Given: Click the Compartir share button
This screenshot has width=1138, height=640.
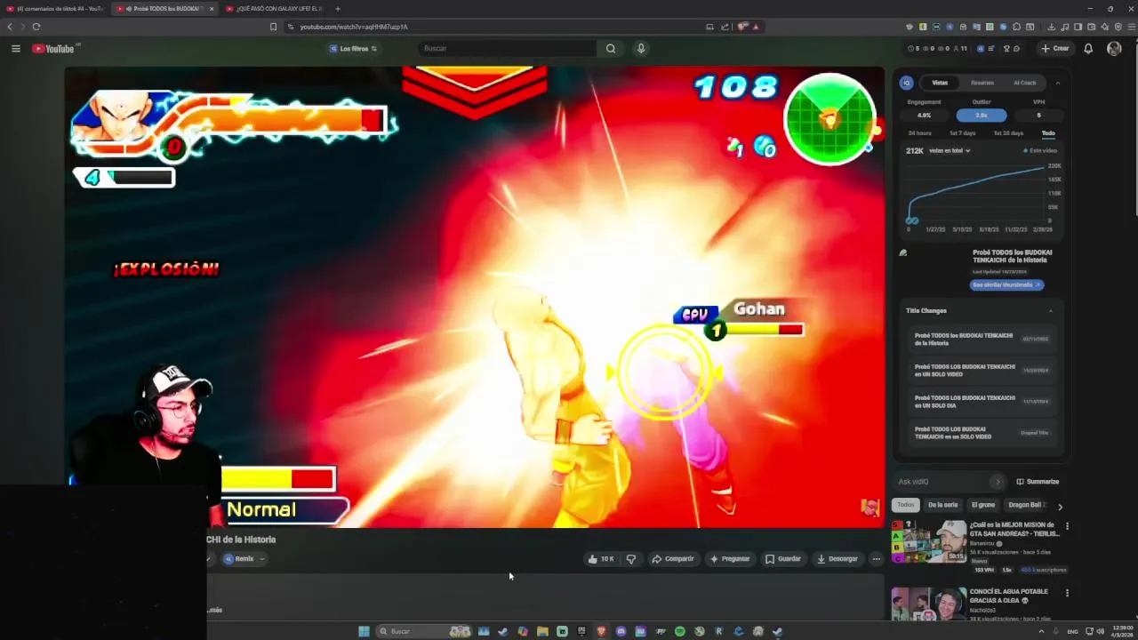Looking at the screenshot, I should [x=673, y=559].
